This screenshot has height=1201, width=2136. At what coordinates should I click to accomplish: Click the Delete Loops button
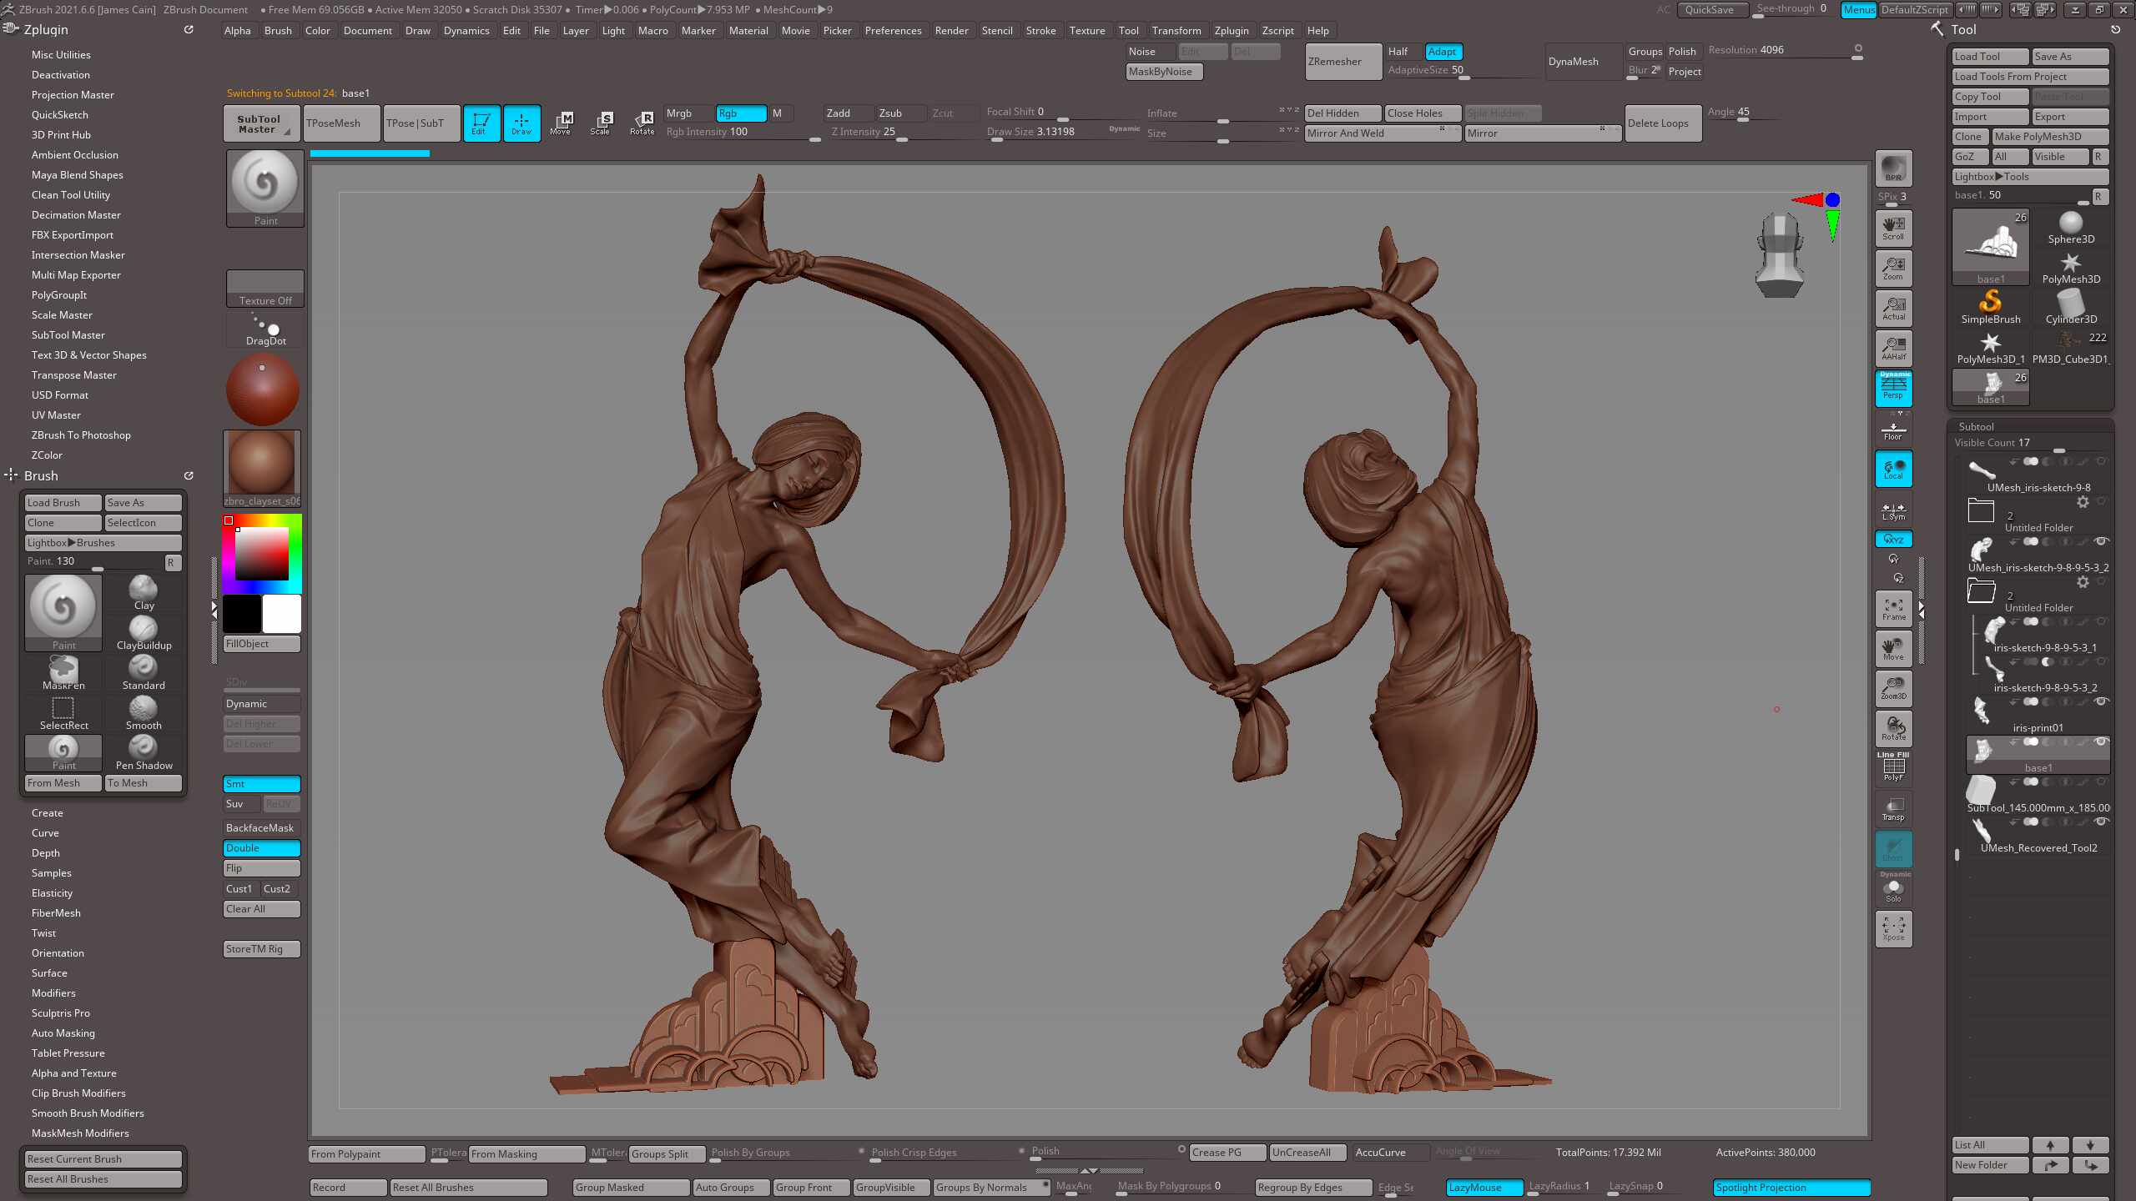tap(1663, 123)
